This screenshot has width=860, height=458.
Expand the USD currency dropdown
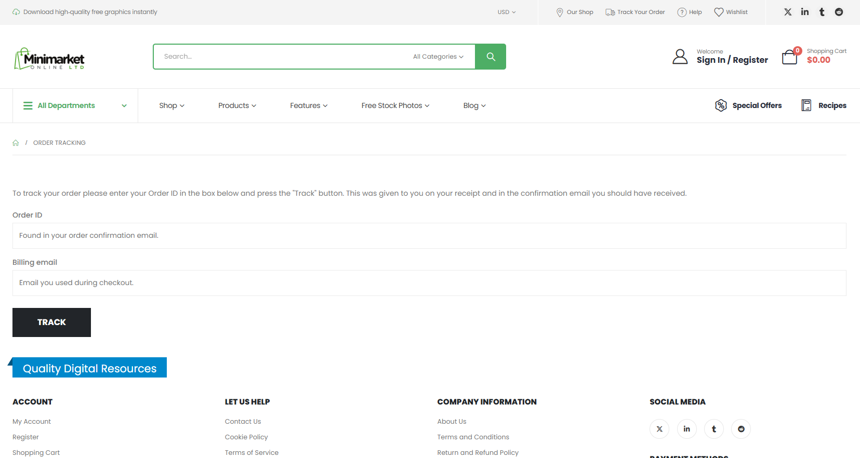click(x=506, y=12)
